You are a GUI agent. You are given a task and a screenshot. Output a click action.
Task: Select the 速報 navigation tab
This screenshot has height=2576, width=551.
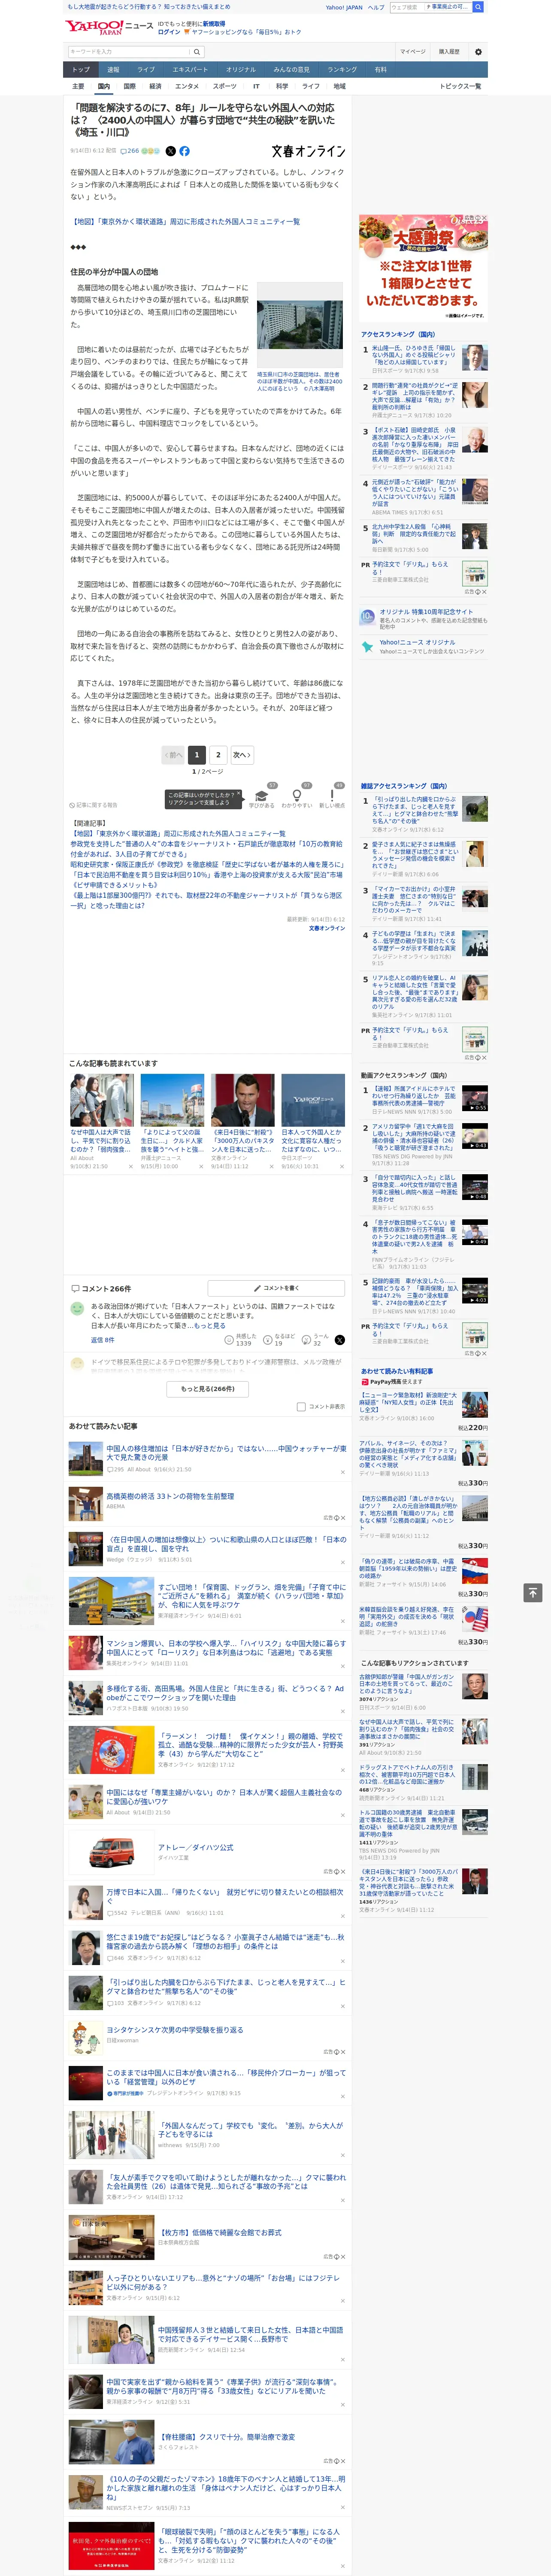coord(113,70)
